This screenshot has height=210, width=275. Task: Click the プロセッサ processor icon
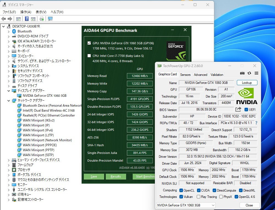click(14, 170)
